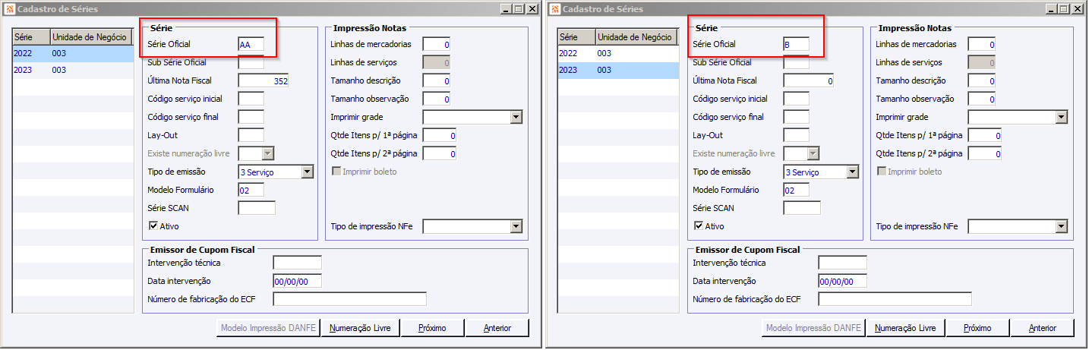
Task: Select the 2022 series row in the right window's list
Action: [x=617, y=54]
